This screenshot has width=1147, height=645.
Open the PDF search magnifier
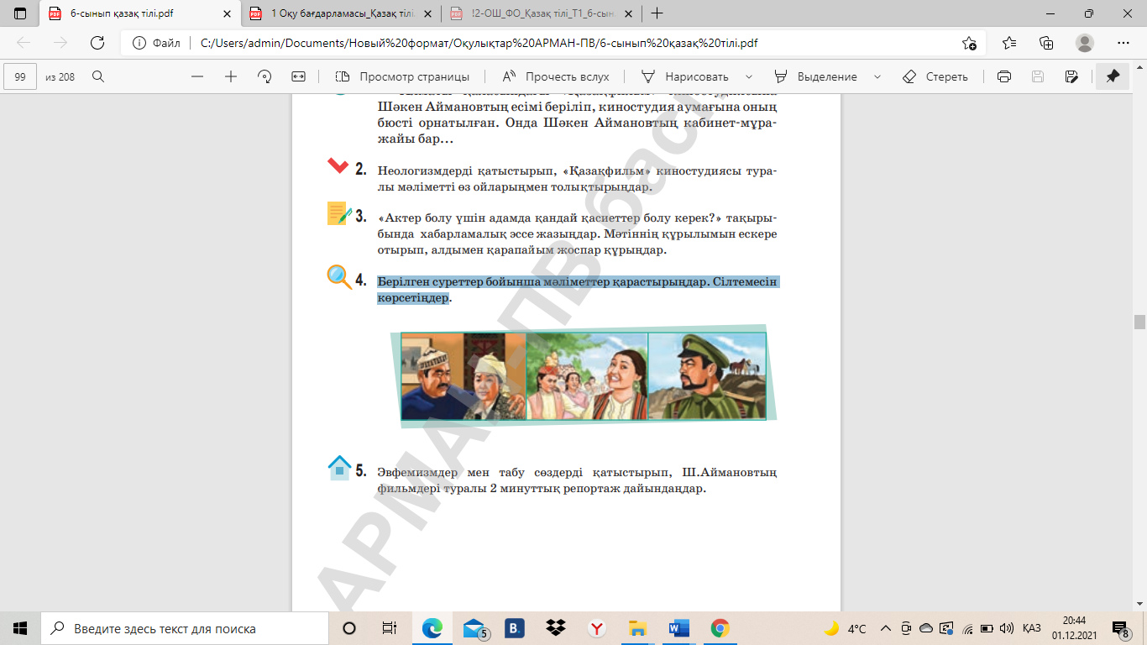click(x=98, y=76)
